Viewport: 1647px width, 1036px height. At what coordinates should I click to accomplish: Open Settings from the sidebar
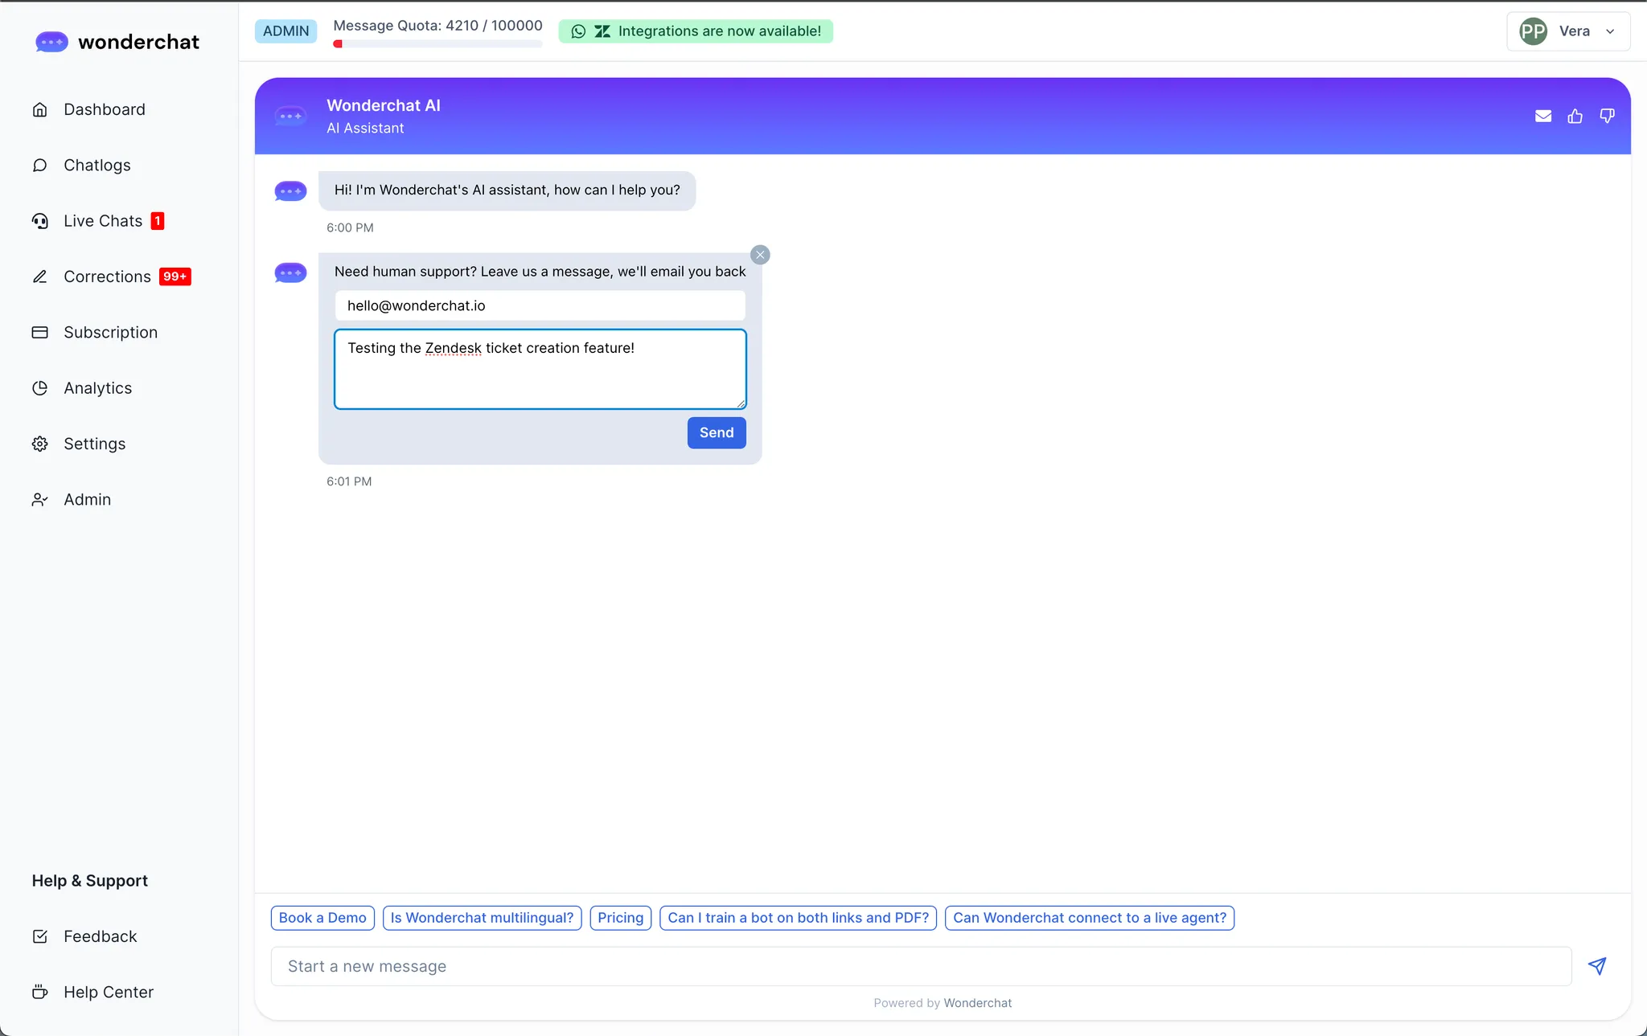94,444
